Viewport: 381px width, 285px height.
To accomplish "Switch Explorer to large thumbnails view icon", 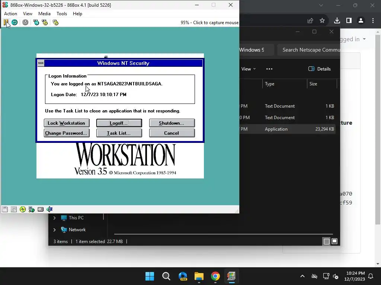I will pos(334,241).
